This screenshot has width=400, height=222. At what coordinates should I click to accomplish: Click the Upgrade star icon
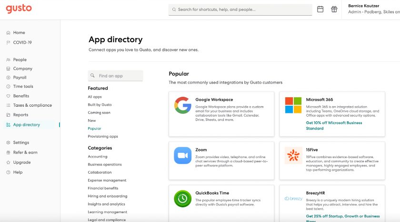(x=8, y=162)
